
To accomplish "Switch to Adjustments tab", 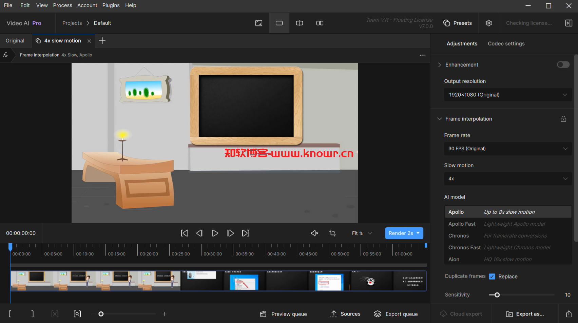I will pos(462,44).
